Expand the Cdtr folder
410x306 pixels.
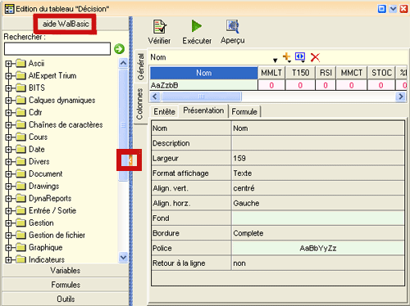click(x=8, y=113)
